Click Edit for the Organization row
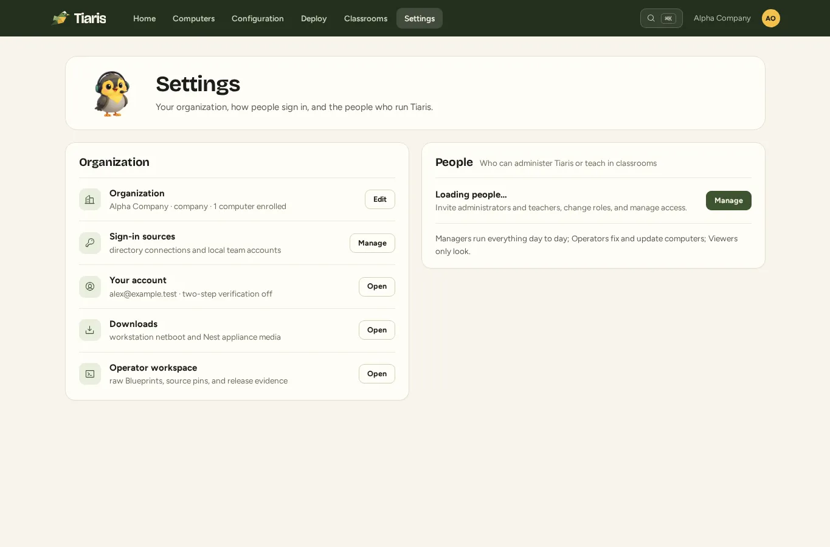Screen dimensions: 830x547 pos(380,199)
